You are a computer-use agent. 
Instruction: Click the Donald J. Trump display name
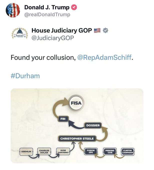click(x=47, y=7)
